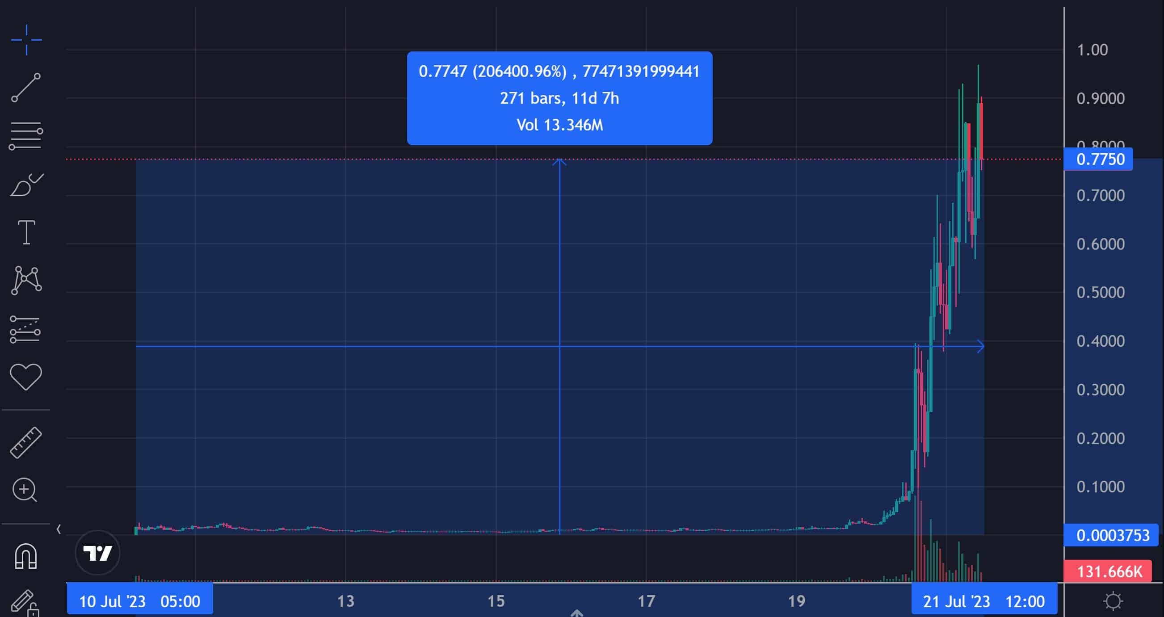Open chart settings gear icon
Viewport: 1164px width, 617px height.
click(1113, 601)
